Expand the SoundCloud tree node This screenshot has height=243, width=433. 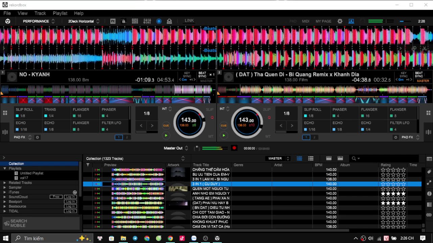5,197
